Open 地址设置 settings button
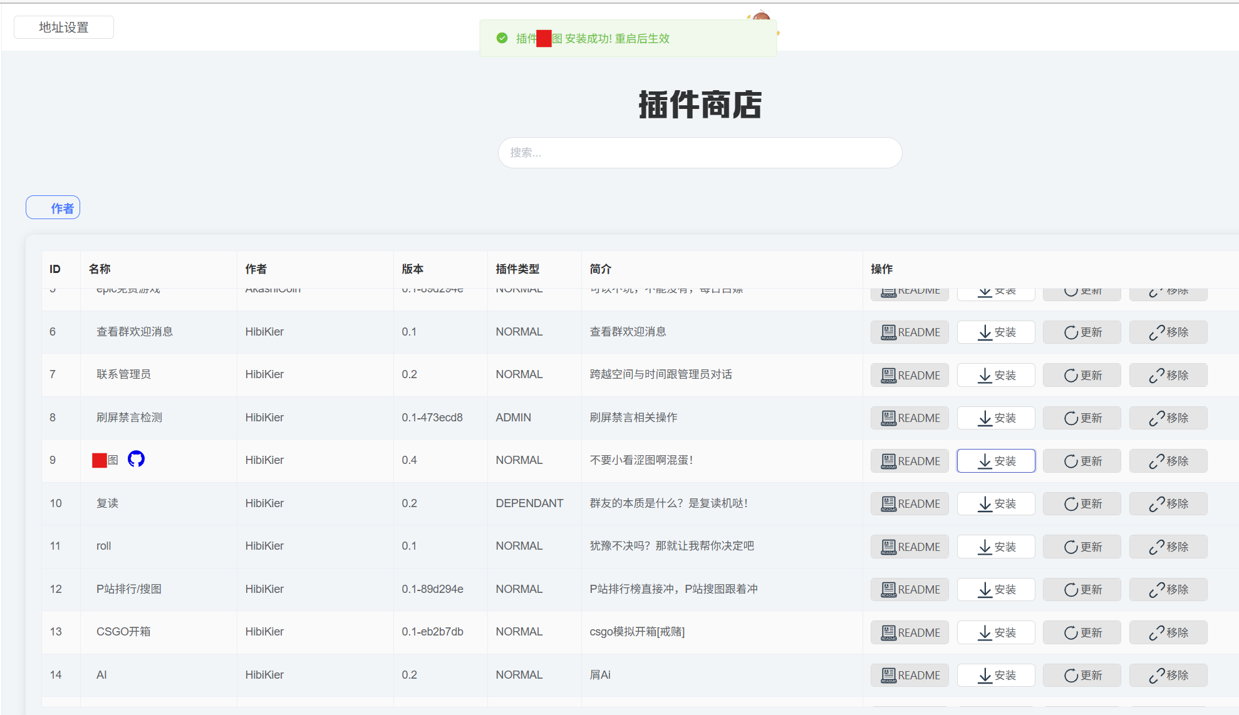This screenshot has width=1239, height=715. coord(64,28)
